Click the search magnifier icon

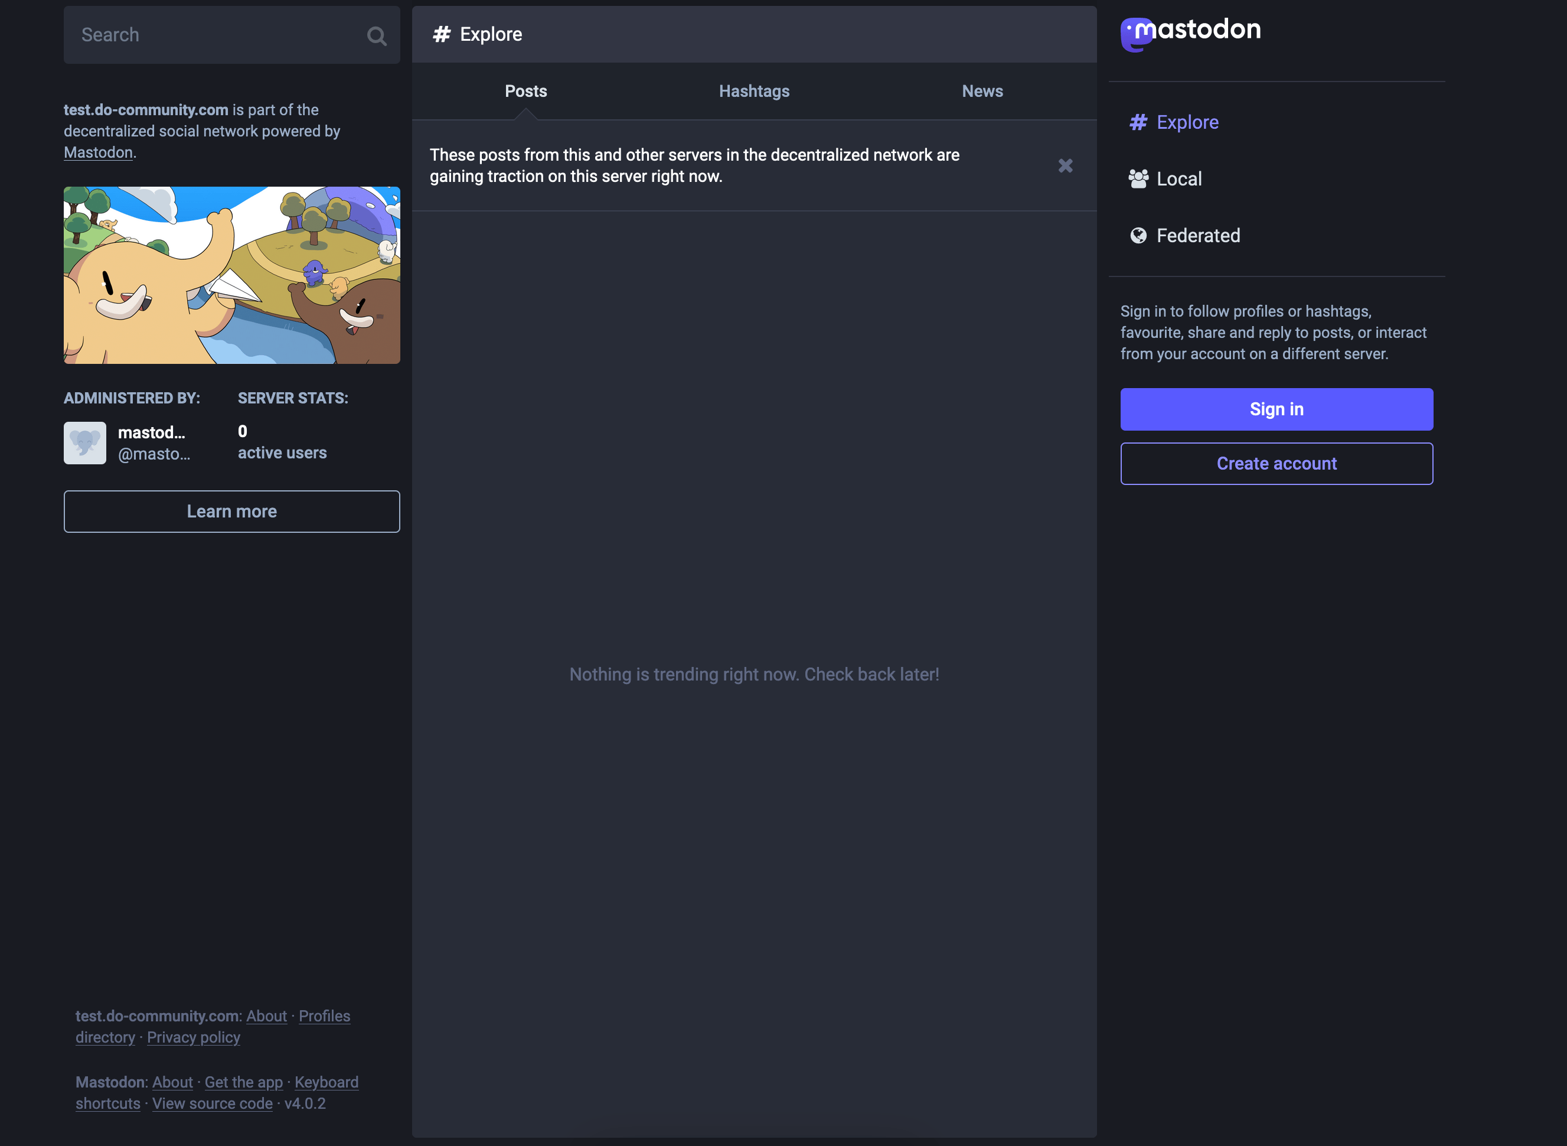click(x=377, y=36)
